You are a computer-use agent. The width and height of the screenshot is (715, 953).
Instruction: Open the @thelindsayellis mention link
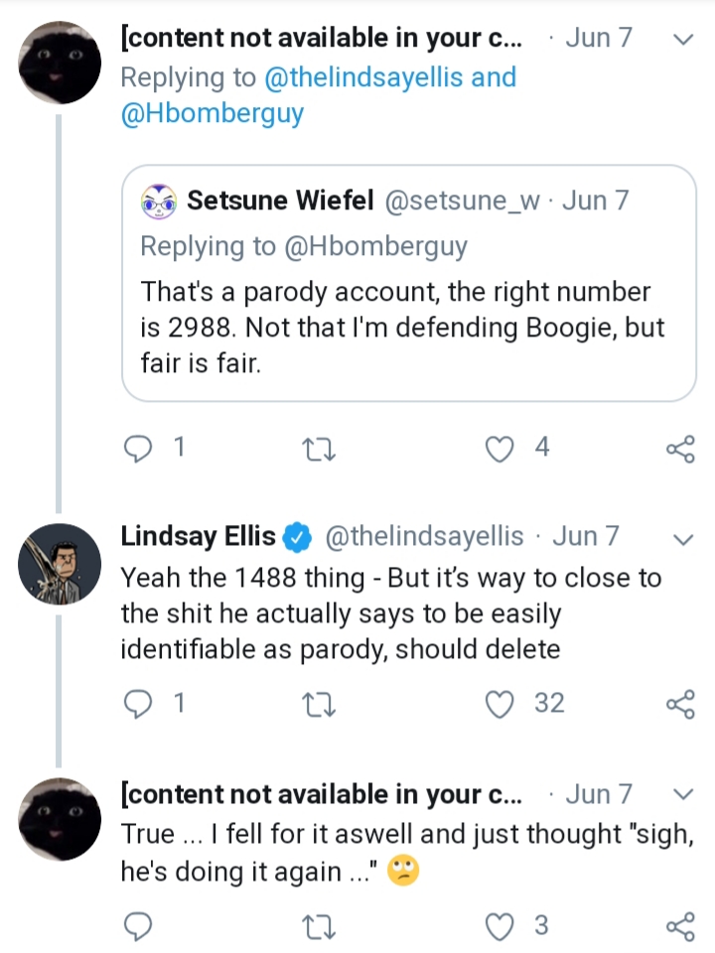pyautogui.click(x=363, y=77)
